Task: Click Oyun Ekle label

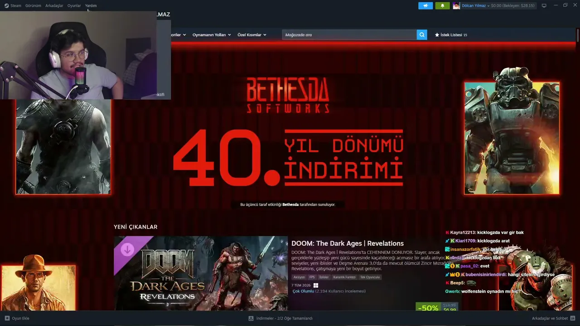Action: tap(20, 318)
